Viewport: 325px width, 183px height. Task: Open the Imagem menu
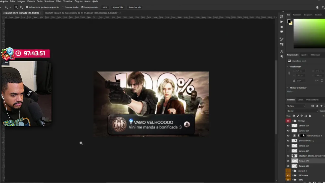(21, 1)
